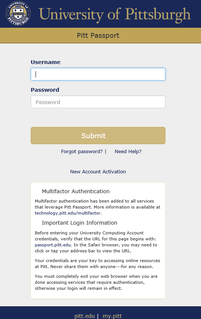
Task: Follow the New Account Activation link
Action: click(98, 172)
